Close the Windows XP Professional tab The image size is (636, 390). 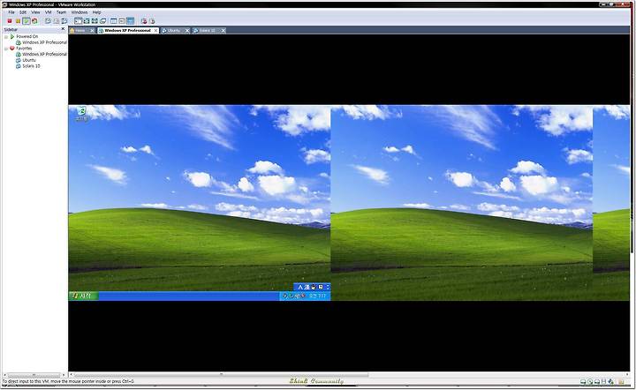point(155,30)
